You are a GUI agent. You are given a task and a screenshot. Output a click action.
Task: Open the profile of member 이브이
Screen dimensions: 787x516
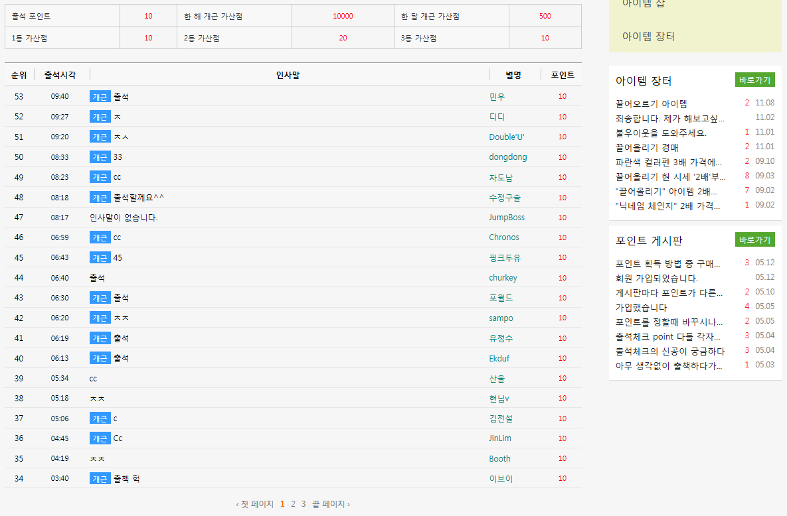tap(501, 478)
